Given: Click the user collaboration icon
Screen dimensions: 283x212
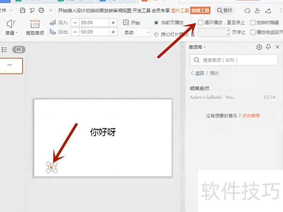Looking at the screenshot, I should click(x=258, y=11).
